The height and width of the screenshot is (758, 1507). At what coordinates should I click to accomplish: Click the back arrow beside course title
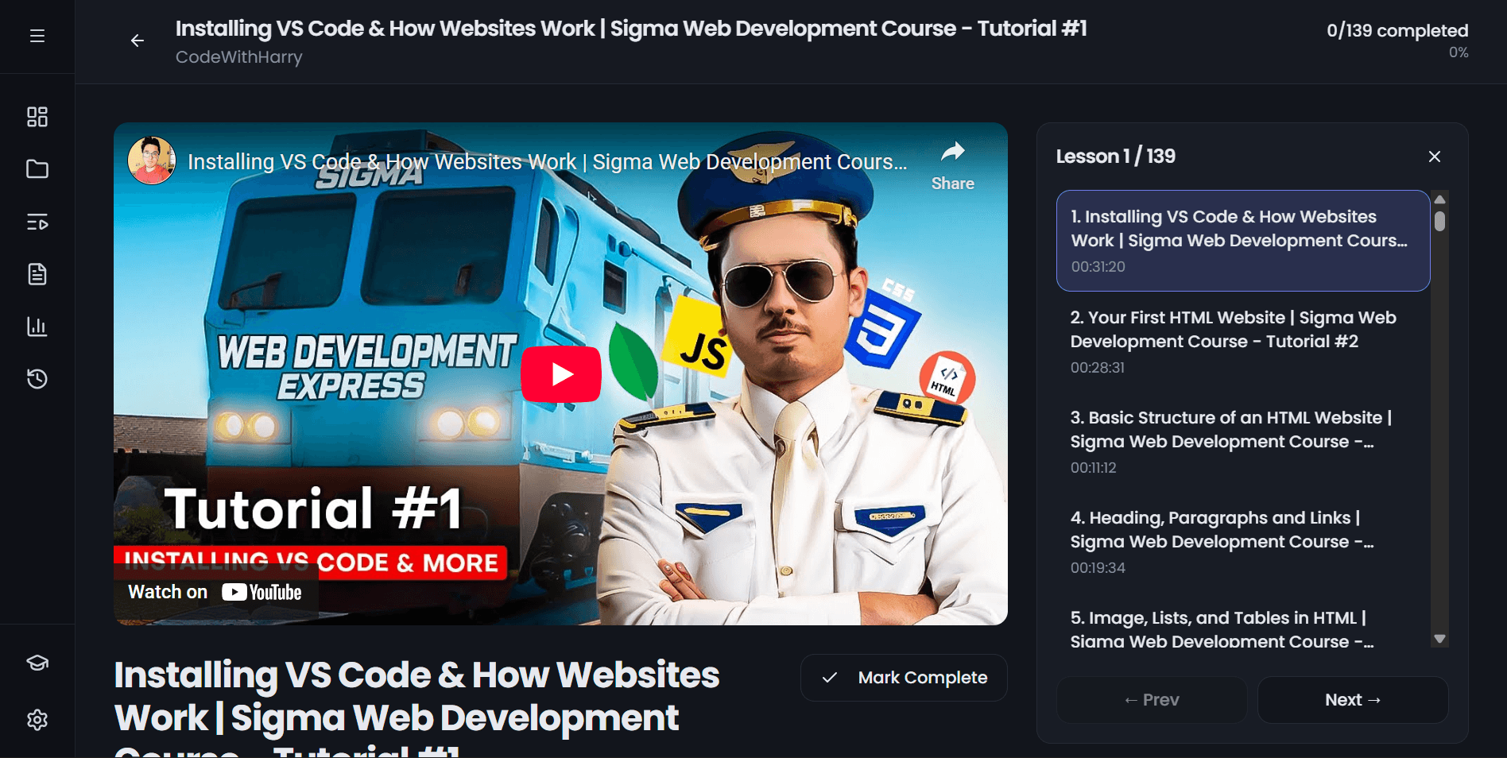coord(138,41)
